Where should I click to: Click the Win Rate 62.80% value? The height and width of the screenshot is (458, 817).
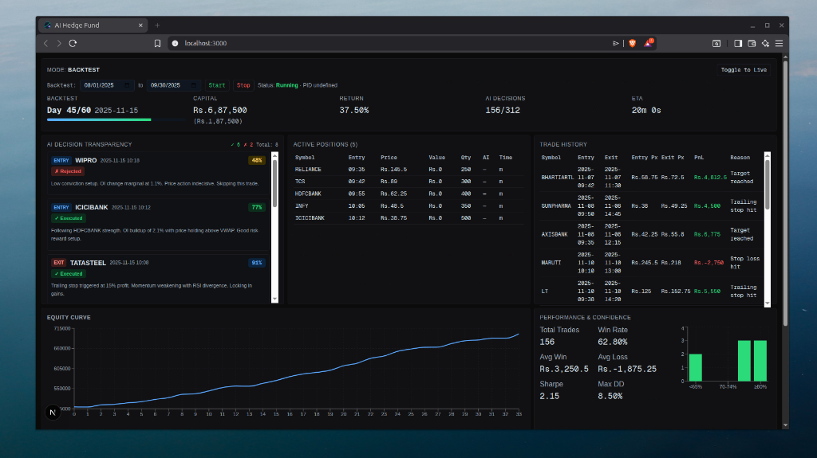pyautogui.click(x=612, y=342)
